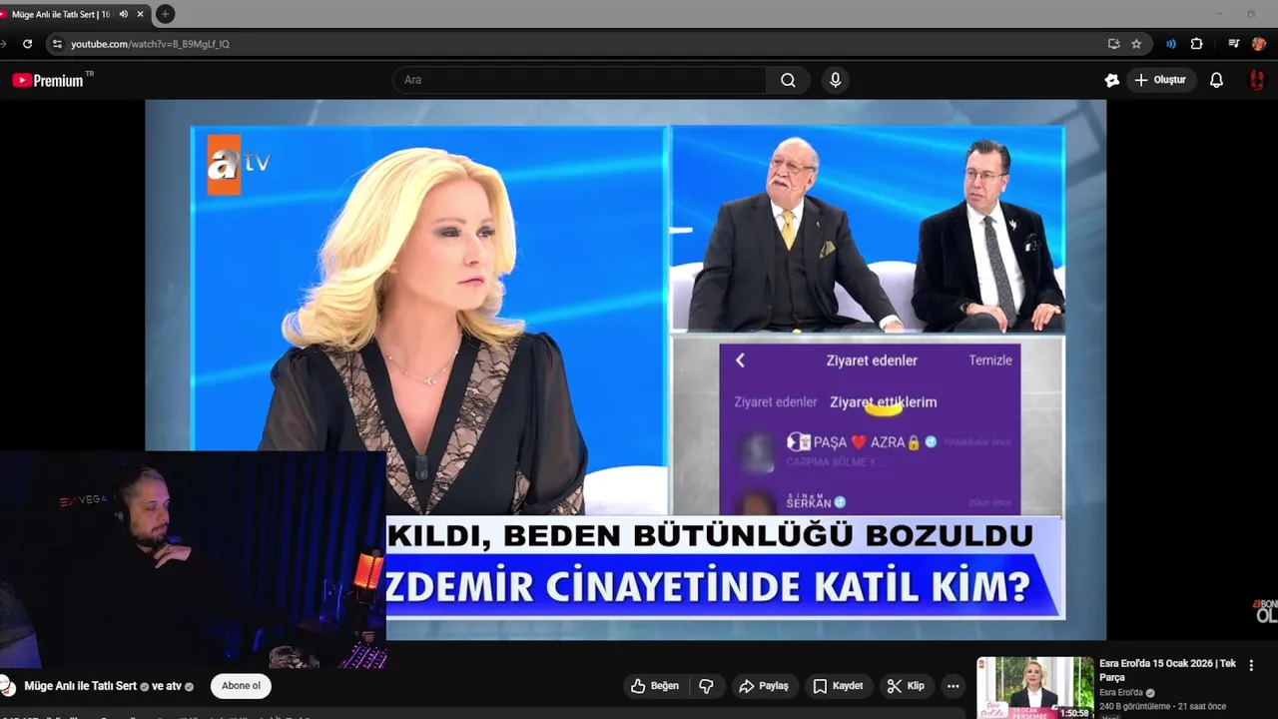This screenshot has width=1278, height=719.
Task: Subscribe with Abone ol button
Action: [241, 686]
